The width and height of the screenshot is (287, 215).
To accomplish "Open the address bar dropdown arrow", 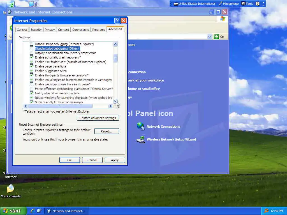I will coord(210,37).
